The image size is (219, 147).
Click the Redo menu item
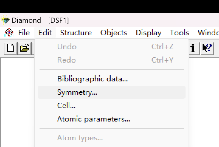tap(67, 60)
